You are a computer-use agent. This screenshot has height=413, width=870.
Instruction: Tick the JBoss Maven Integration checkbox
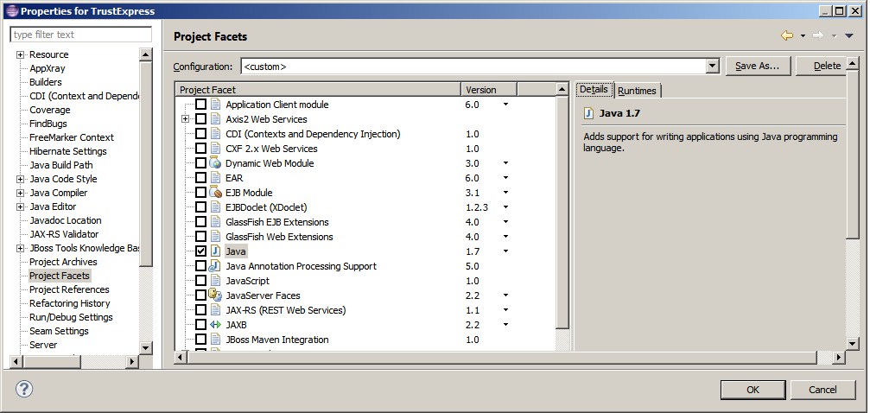pos(200,340)
